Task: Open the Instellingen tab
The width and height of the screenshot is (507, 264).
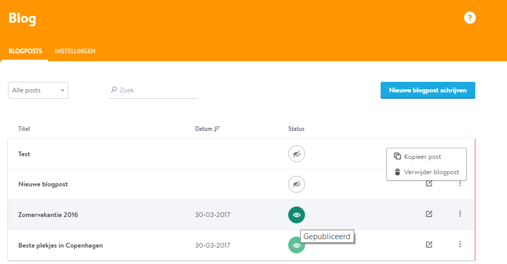Action: (75, 51)
